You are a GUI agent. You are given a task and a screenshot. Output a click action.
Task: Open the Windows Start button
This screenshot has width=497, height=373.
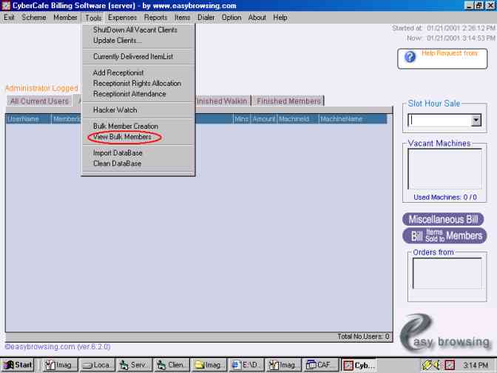coord(18,365)
